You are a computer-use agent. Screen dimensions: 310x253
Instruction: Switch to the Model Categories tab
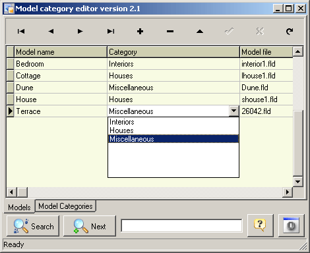pyautogui.click(x=65, y=206)
